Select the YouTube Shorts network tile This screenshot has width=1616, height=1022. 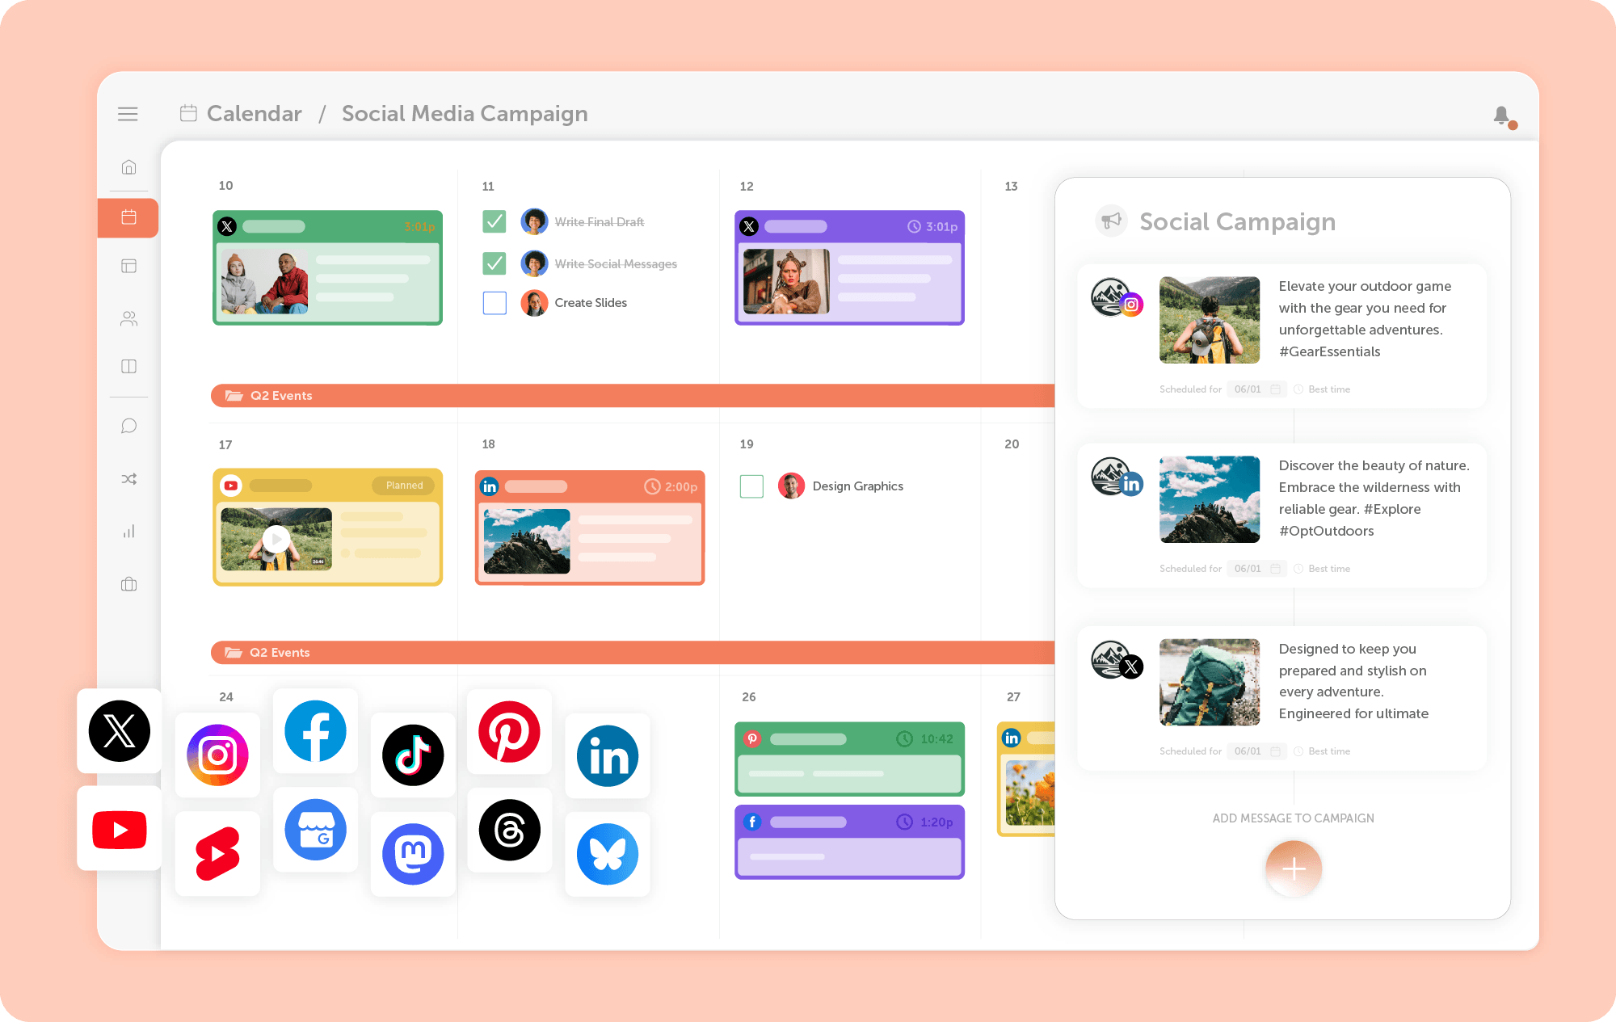pyautogui.click(x=217, y=853)
